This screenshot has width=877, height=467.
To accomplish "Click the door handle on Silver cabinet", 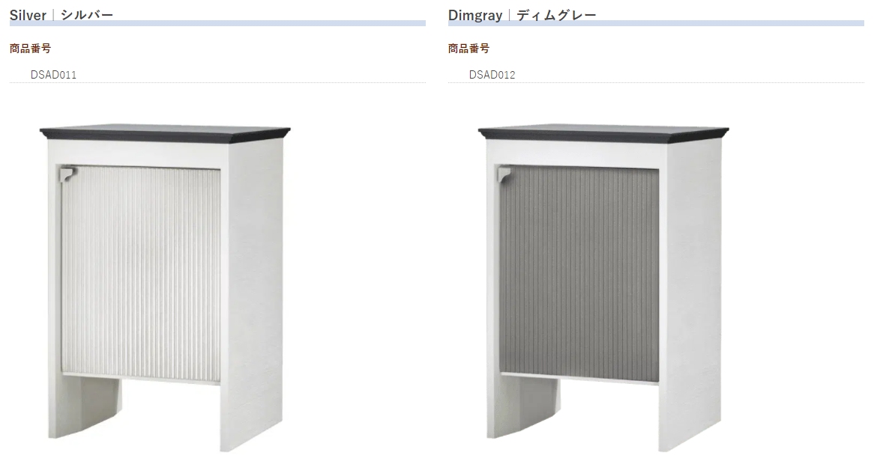I will (x=68, y=174).
